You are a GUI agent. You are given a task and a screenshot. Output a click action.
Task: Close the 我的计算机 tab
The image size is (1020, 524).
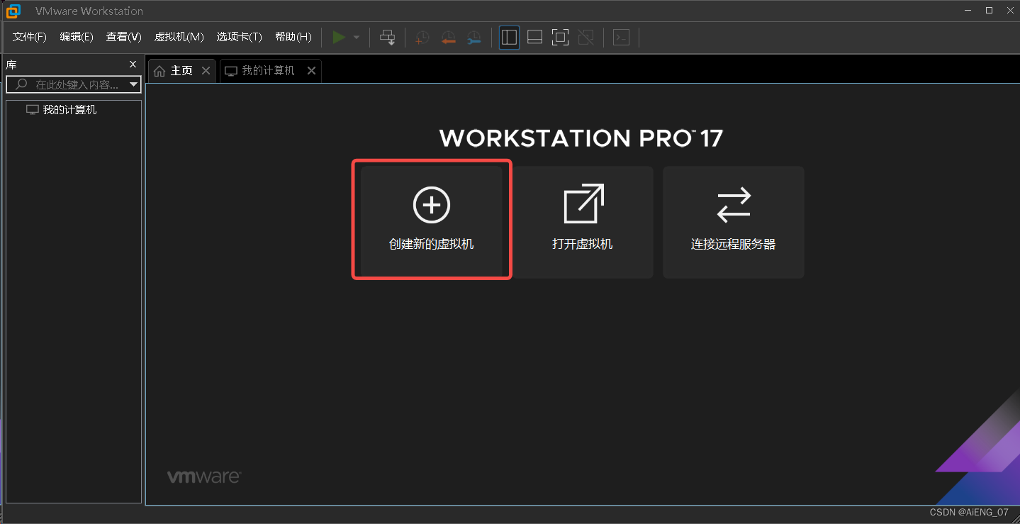click(310, 71)
